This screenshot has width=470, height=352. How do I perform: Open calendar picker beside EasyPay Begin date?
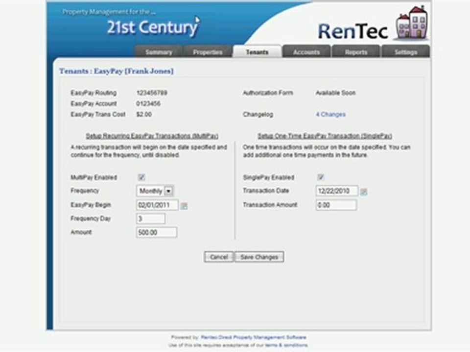pyautogui.click(x=184, y=206)
